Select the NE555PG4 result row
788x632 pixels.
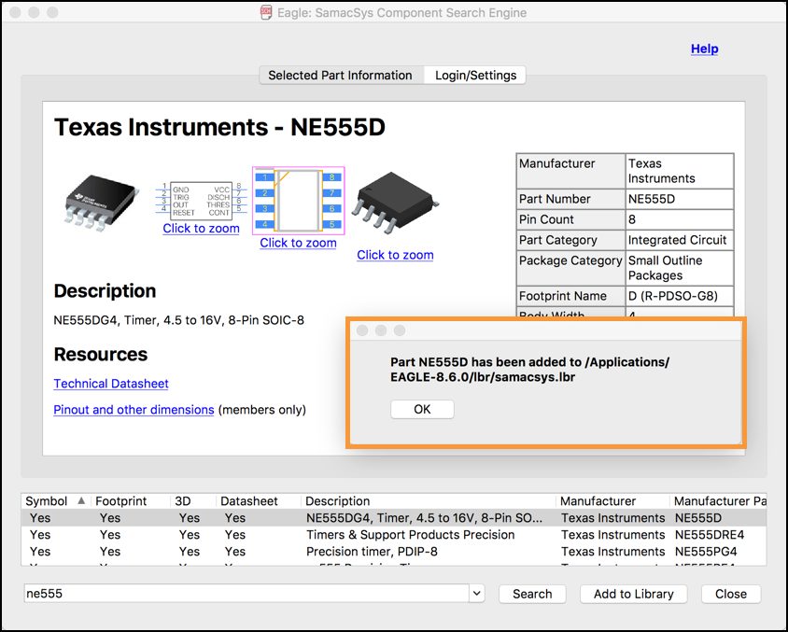point(394,551)
